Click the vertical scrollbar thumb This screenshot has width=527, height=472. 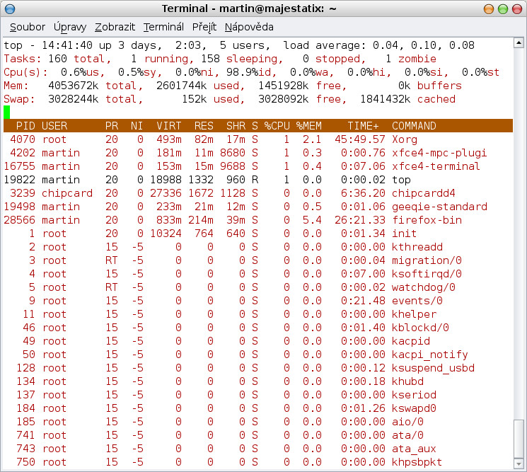520,438
